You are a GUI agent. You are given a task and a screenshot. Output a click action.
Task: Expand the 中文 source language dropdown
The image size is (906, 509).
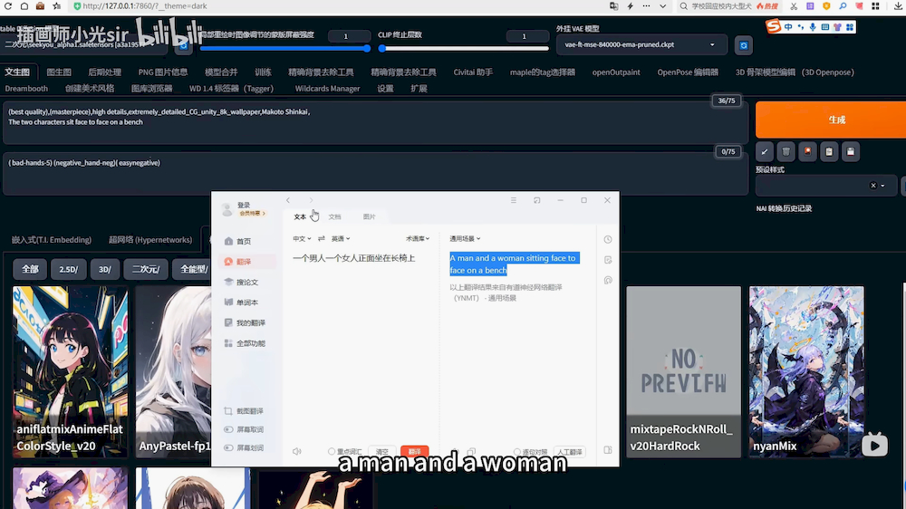(x=302, y=238)
